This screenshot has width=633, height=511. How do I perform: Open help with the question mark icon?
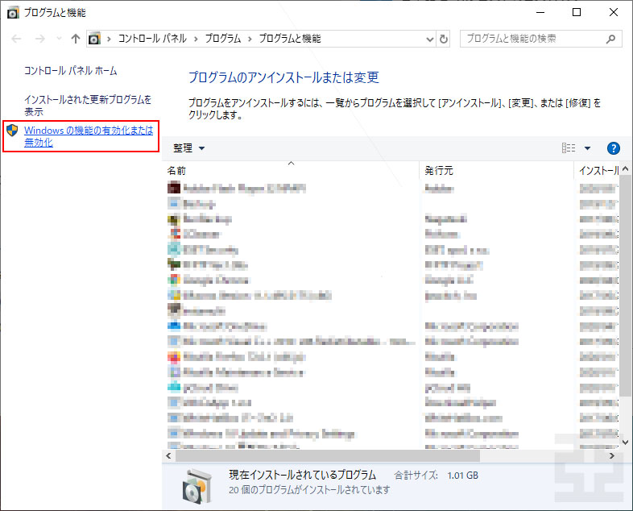(x=613, y=148)
